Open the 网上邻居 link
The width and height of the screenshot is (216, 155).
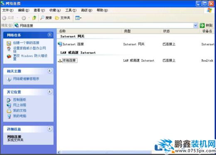click(20, 105)
